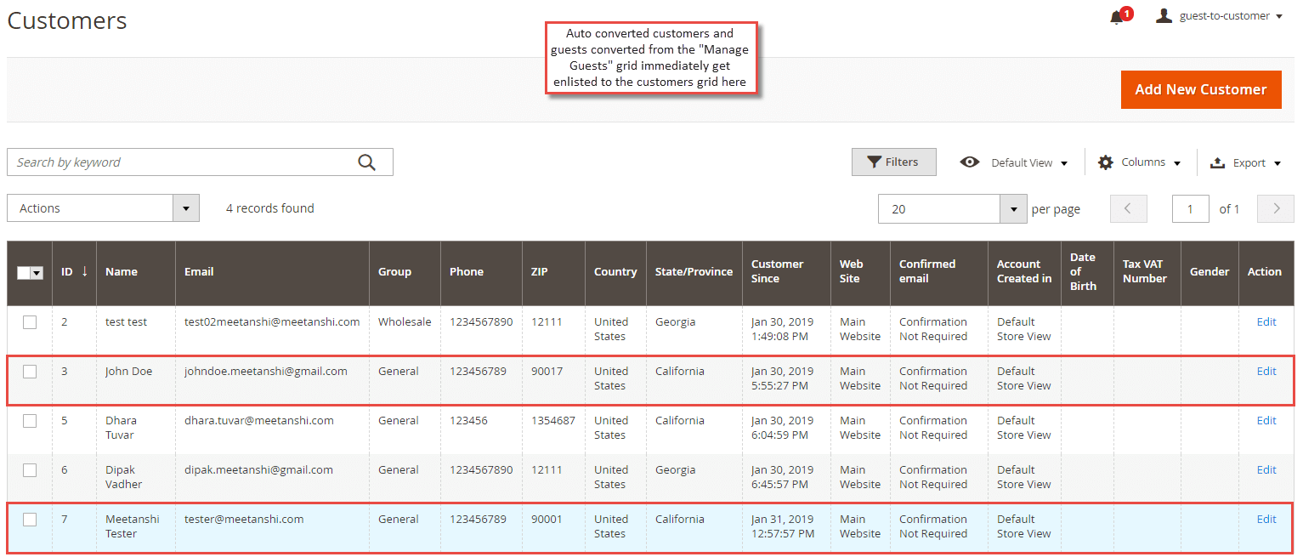Image resolution: width=1303 pixels, height=557 pixels.
Task: Edit the Dhara Tuvar customer
Action: tap(1266, 421)
